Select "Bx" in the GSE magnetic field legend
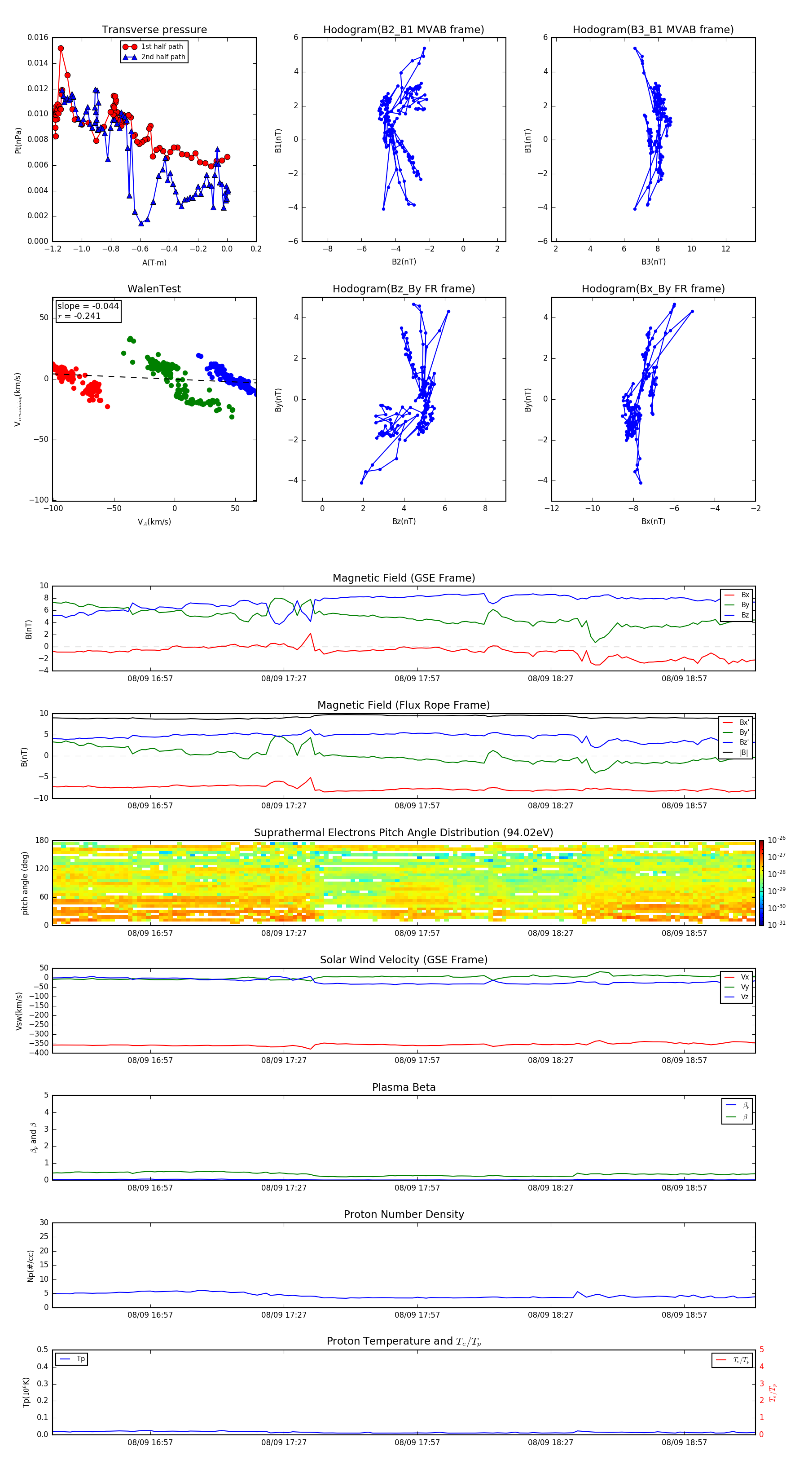This screenshot has width=808, height=1482. (x=737, y=595)
